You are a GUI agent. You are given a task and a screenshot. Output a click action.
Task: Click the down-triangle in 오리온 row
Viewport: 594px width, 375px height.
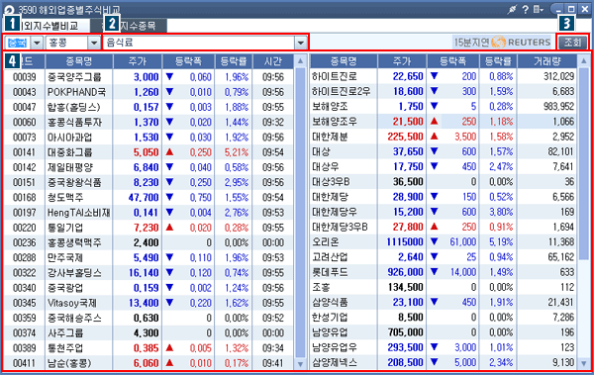click(x=435, y=241)
